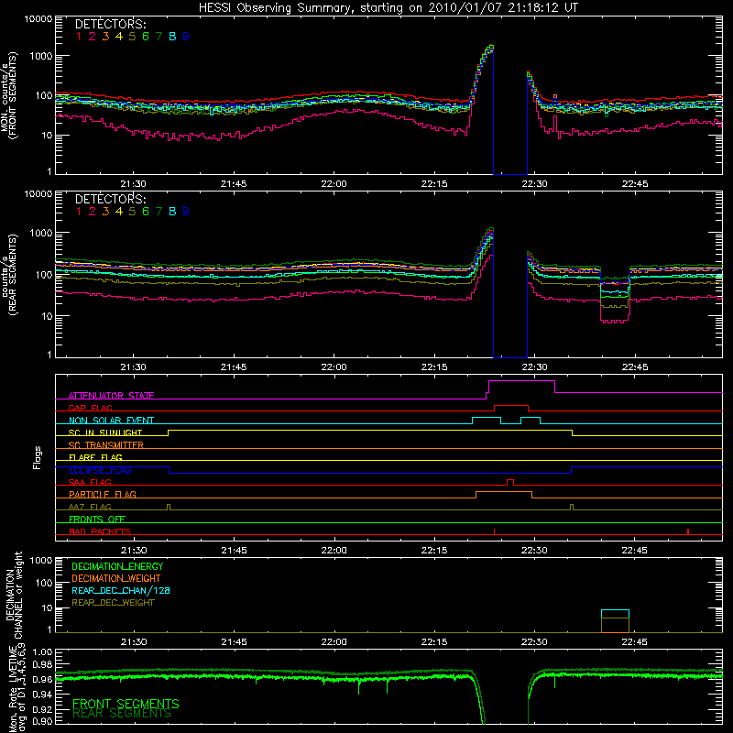Click the REAR_DEC_WEIGHT legend entry

(113, 603)
